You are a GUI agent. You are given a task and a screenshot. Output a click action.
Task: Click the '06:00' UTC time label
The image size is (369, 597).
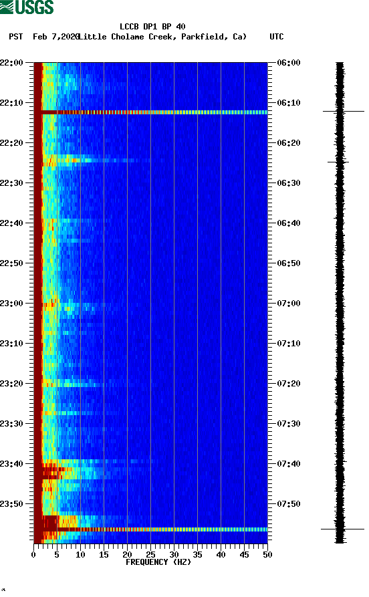289,62
